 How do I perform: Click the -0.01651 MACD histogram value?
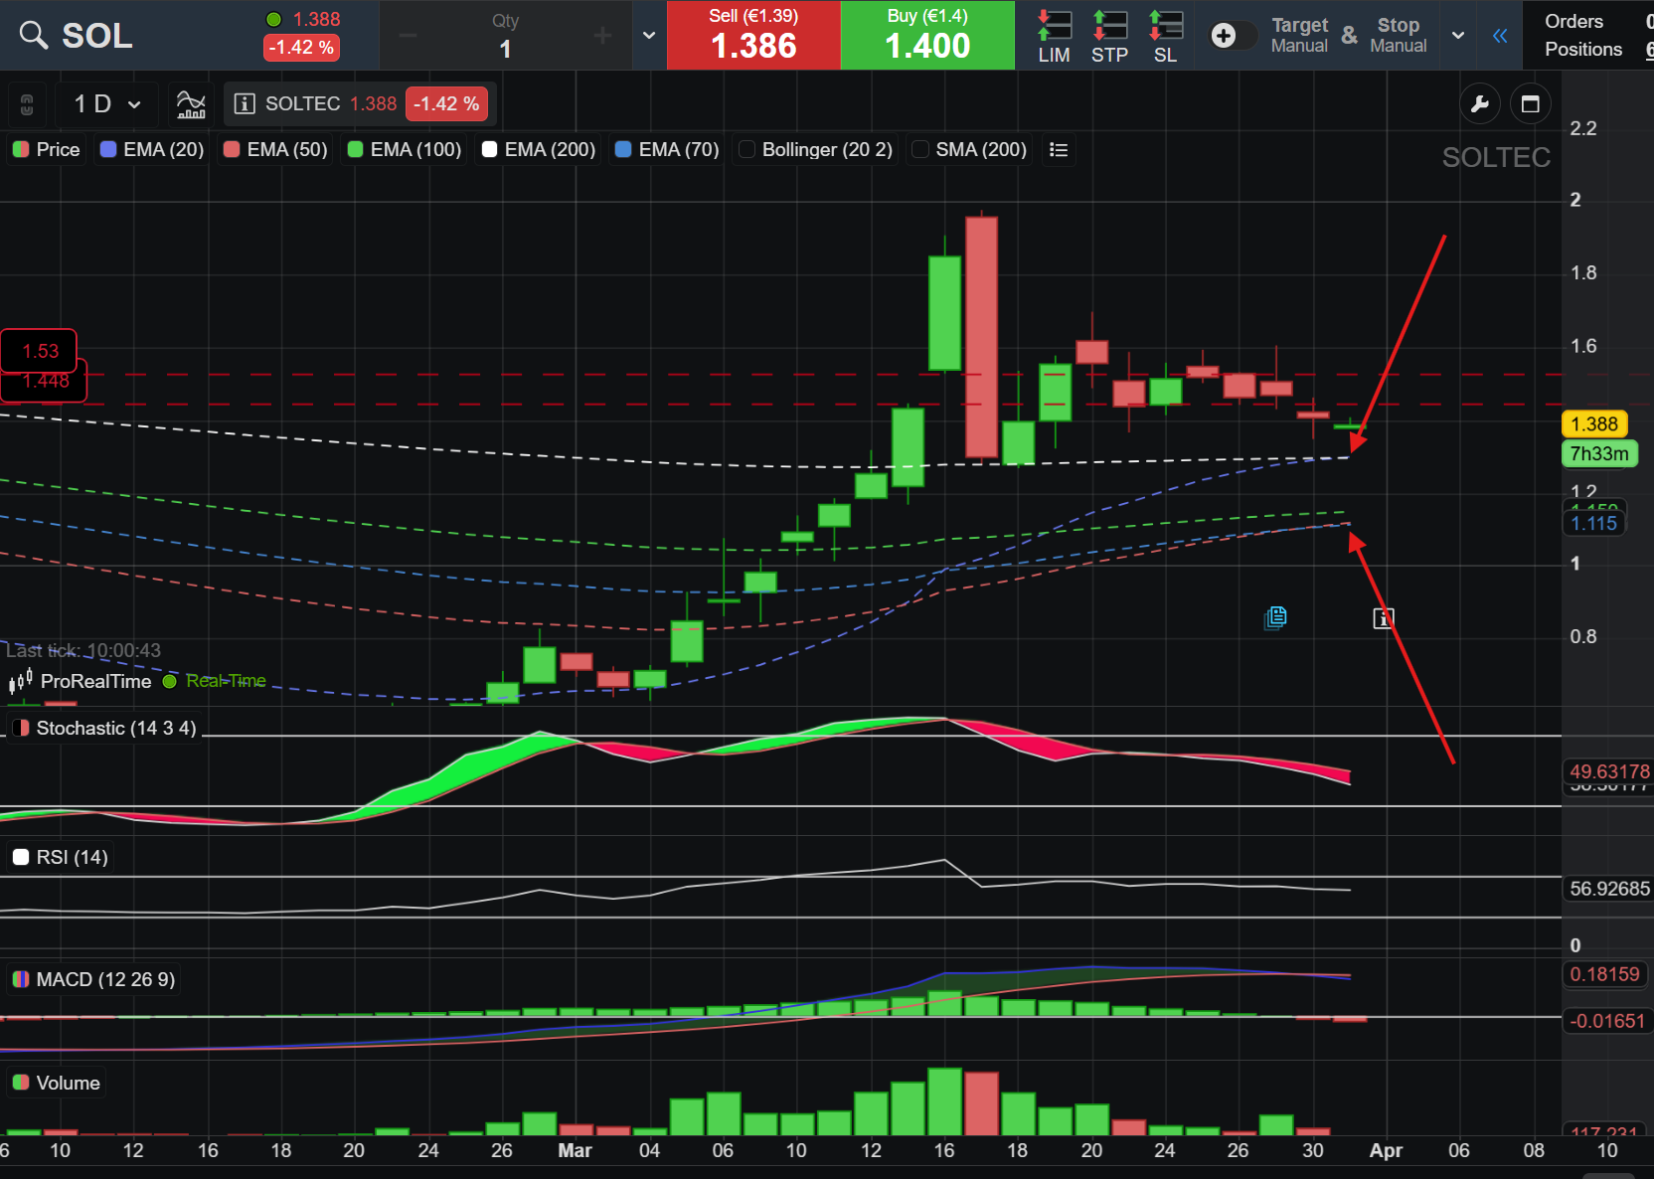(1607, 1021)
